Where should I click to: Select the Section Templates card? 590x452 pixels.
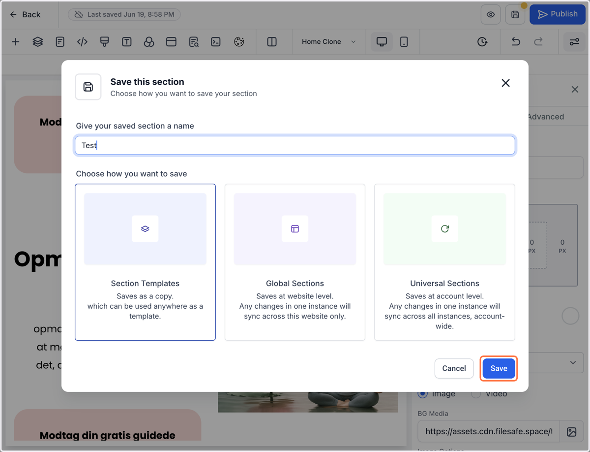click(x=145, y=262)
